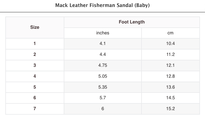Click size 4 row label

(x=35, y=76)
